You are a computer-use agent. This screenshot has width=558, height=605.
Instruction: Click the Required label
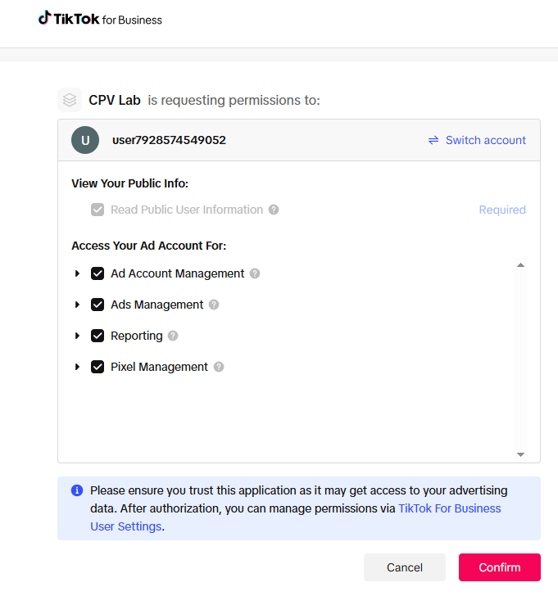point(502,210)
